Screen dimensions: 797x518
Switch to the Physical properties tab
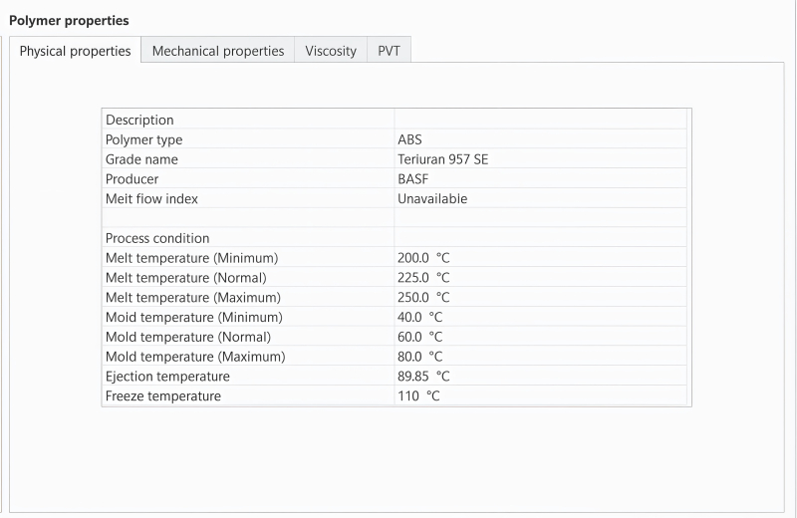pyautogui.click(x=75, y=51)
